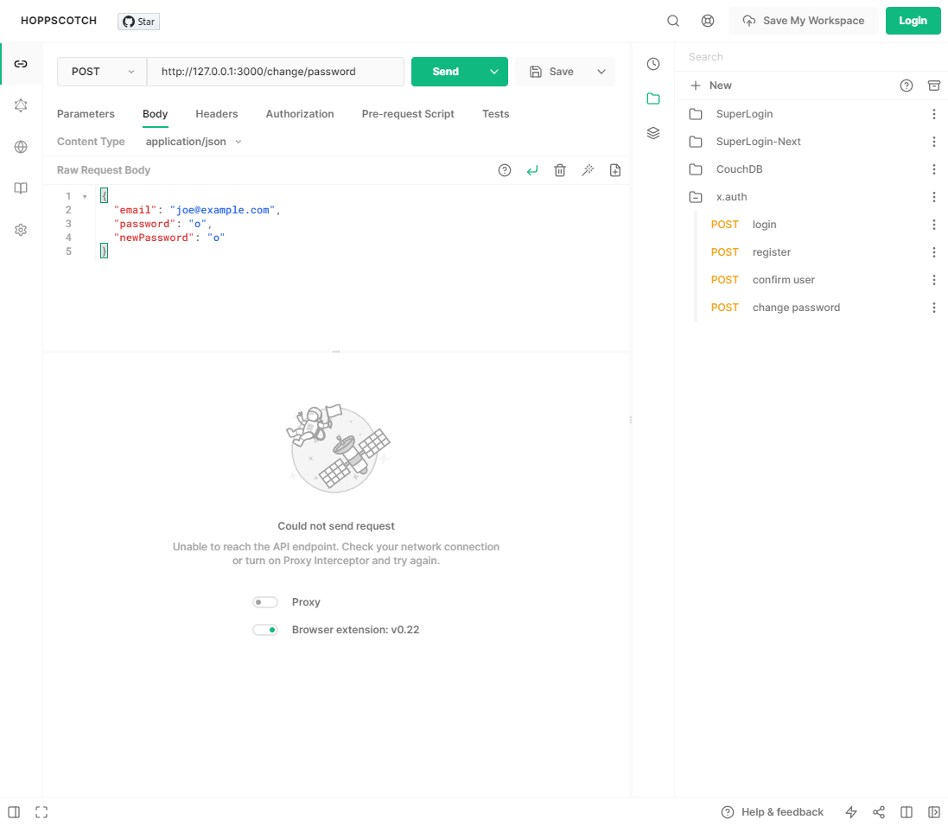Screen dimensions: 948x826
Task: Select the Body tab
Action: (156, 114)
